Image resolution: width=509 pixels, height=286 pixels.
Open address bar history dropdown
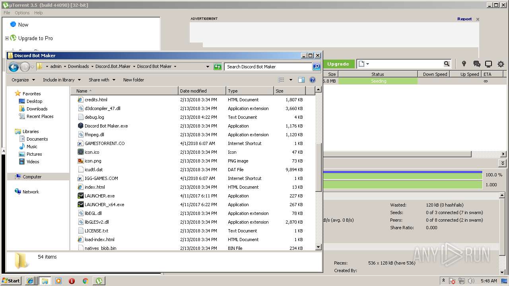(208, 67)
